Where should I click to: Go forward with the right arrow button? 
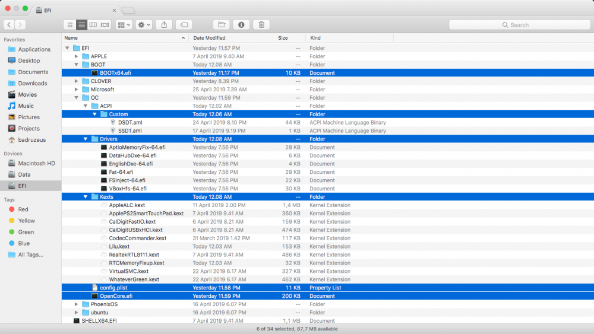tap(20, 25)
